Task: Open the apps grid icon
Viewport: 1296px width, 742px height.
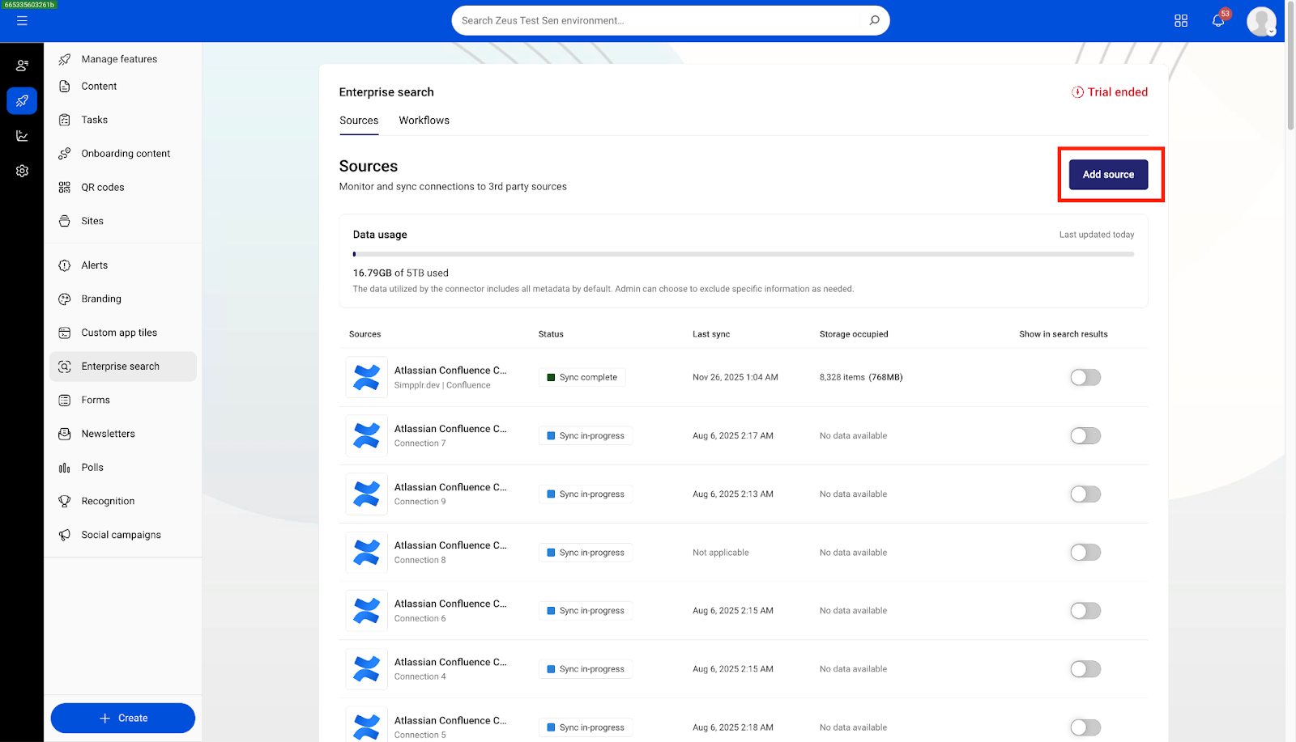Action: click(x=1181, y=21)
